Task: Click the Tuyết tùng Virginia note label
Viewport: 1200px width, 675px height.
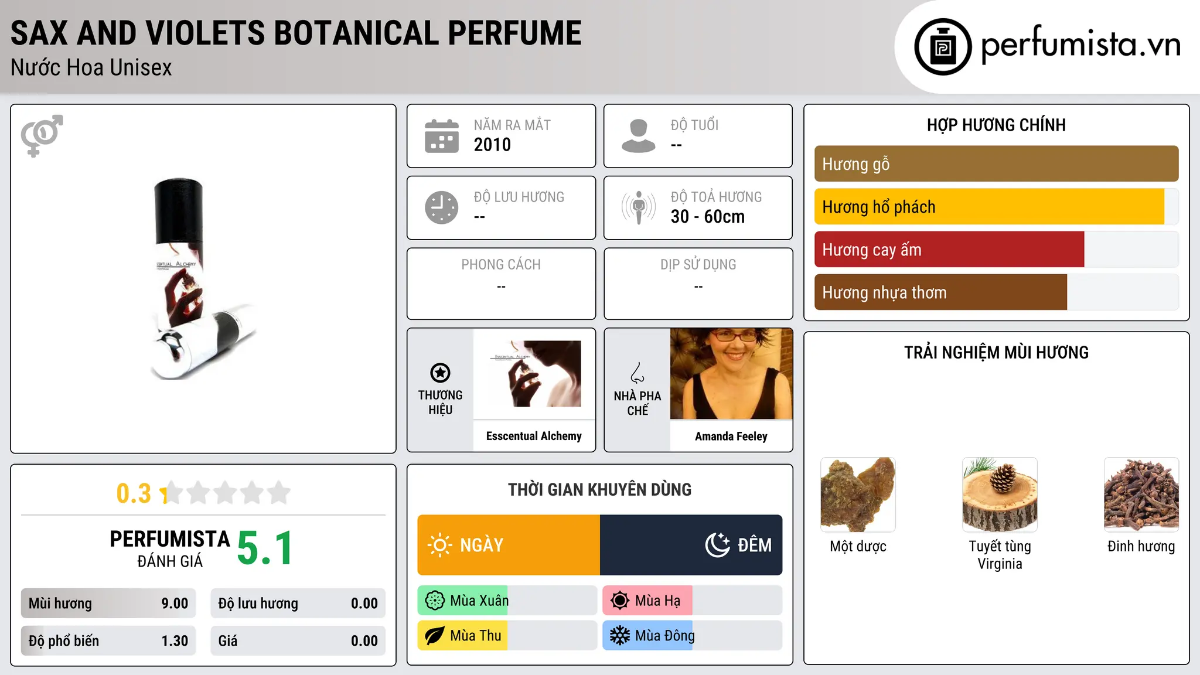Action: tap(1000, 555)
